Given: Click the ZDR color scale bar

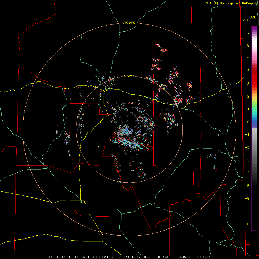Looking at the screenshot, I should (254, 128).
